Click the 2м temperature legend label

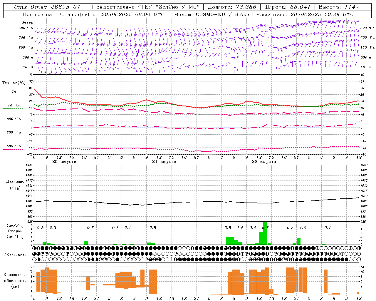point(14,92)
